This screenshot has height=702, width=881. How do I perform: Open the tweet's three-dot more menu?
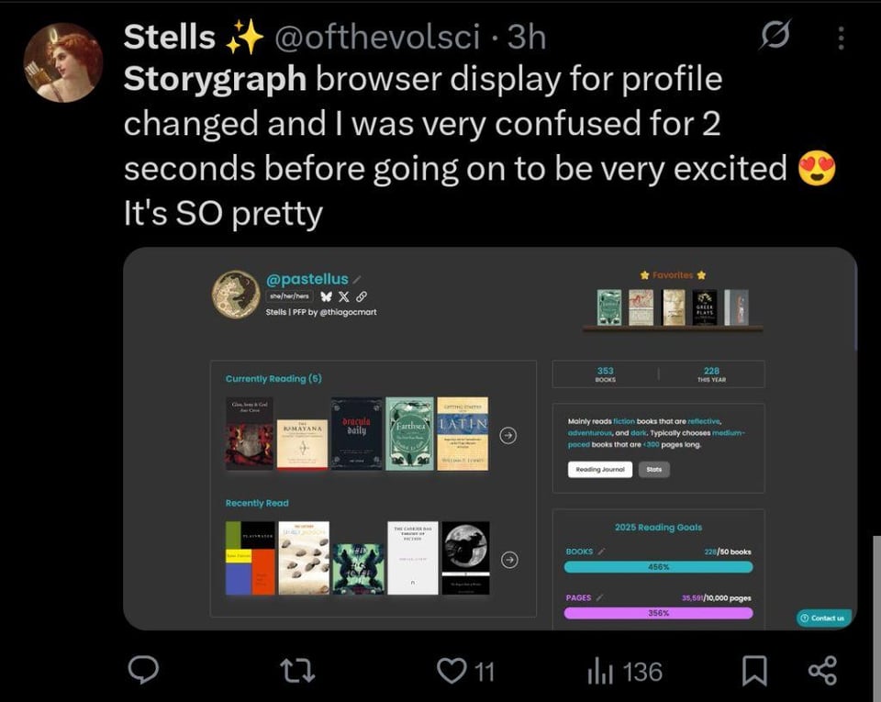[x=842, y=38]
